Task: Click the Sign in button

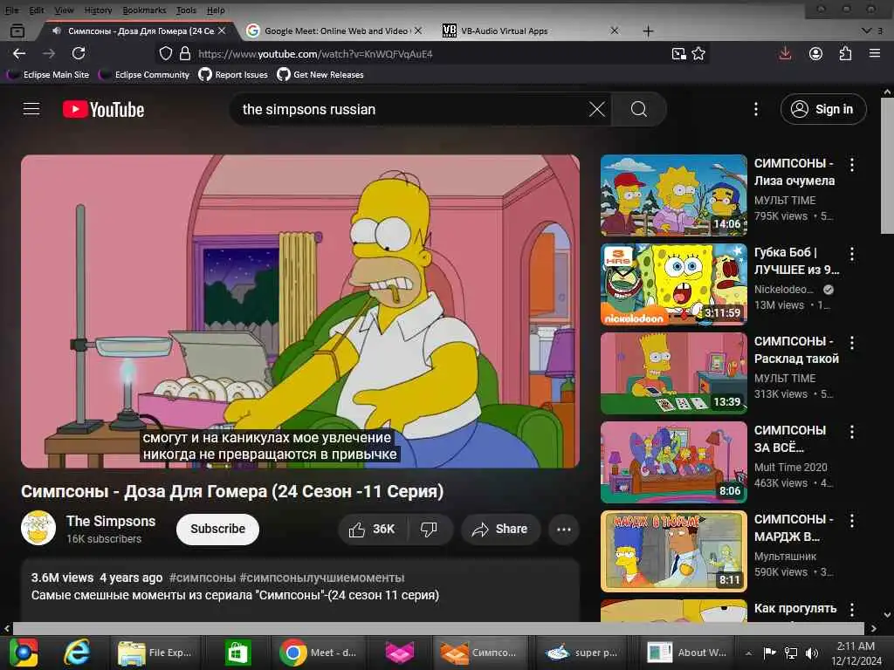Action: click(823, 109)
